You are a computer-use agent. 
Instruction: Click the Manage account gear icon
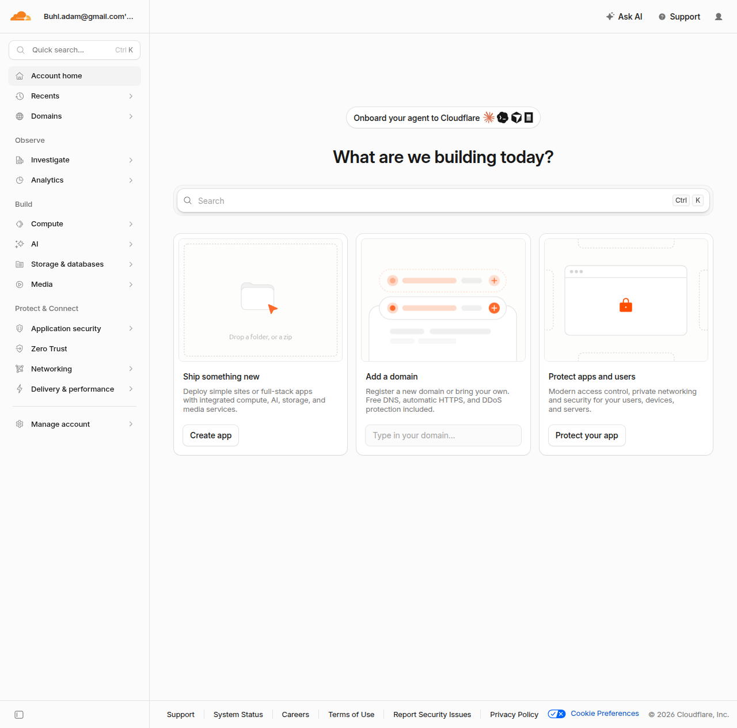click(20, 424)
